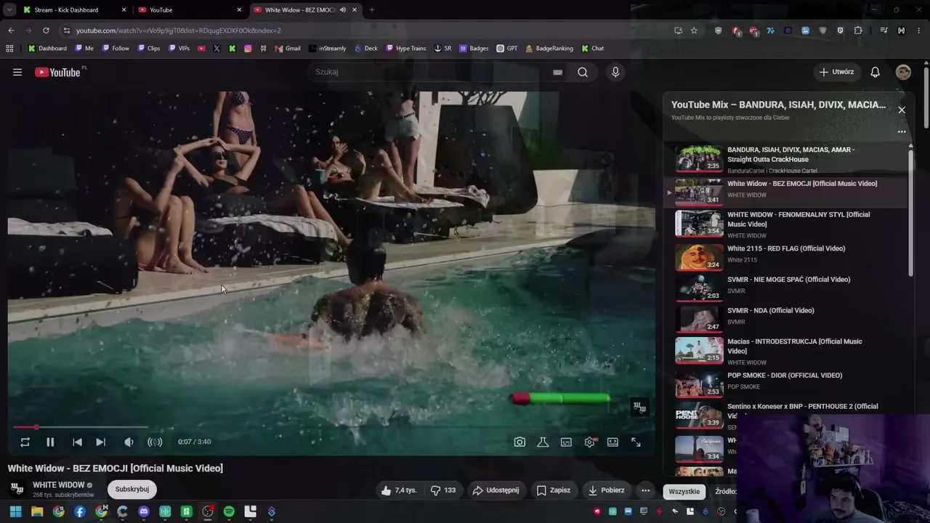The height and width of the screenshot is (523, 930).
Task: Click the Utwórz create button
Action: click(x=836, y=72)
